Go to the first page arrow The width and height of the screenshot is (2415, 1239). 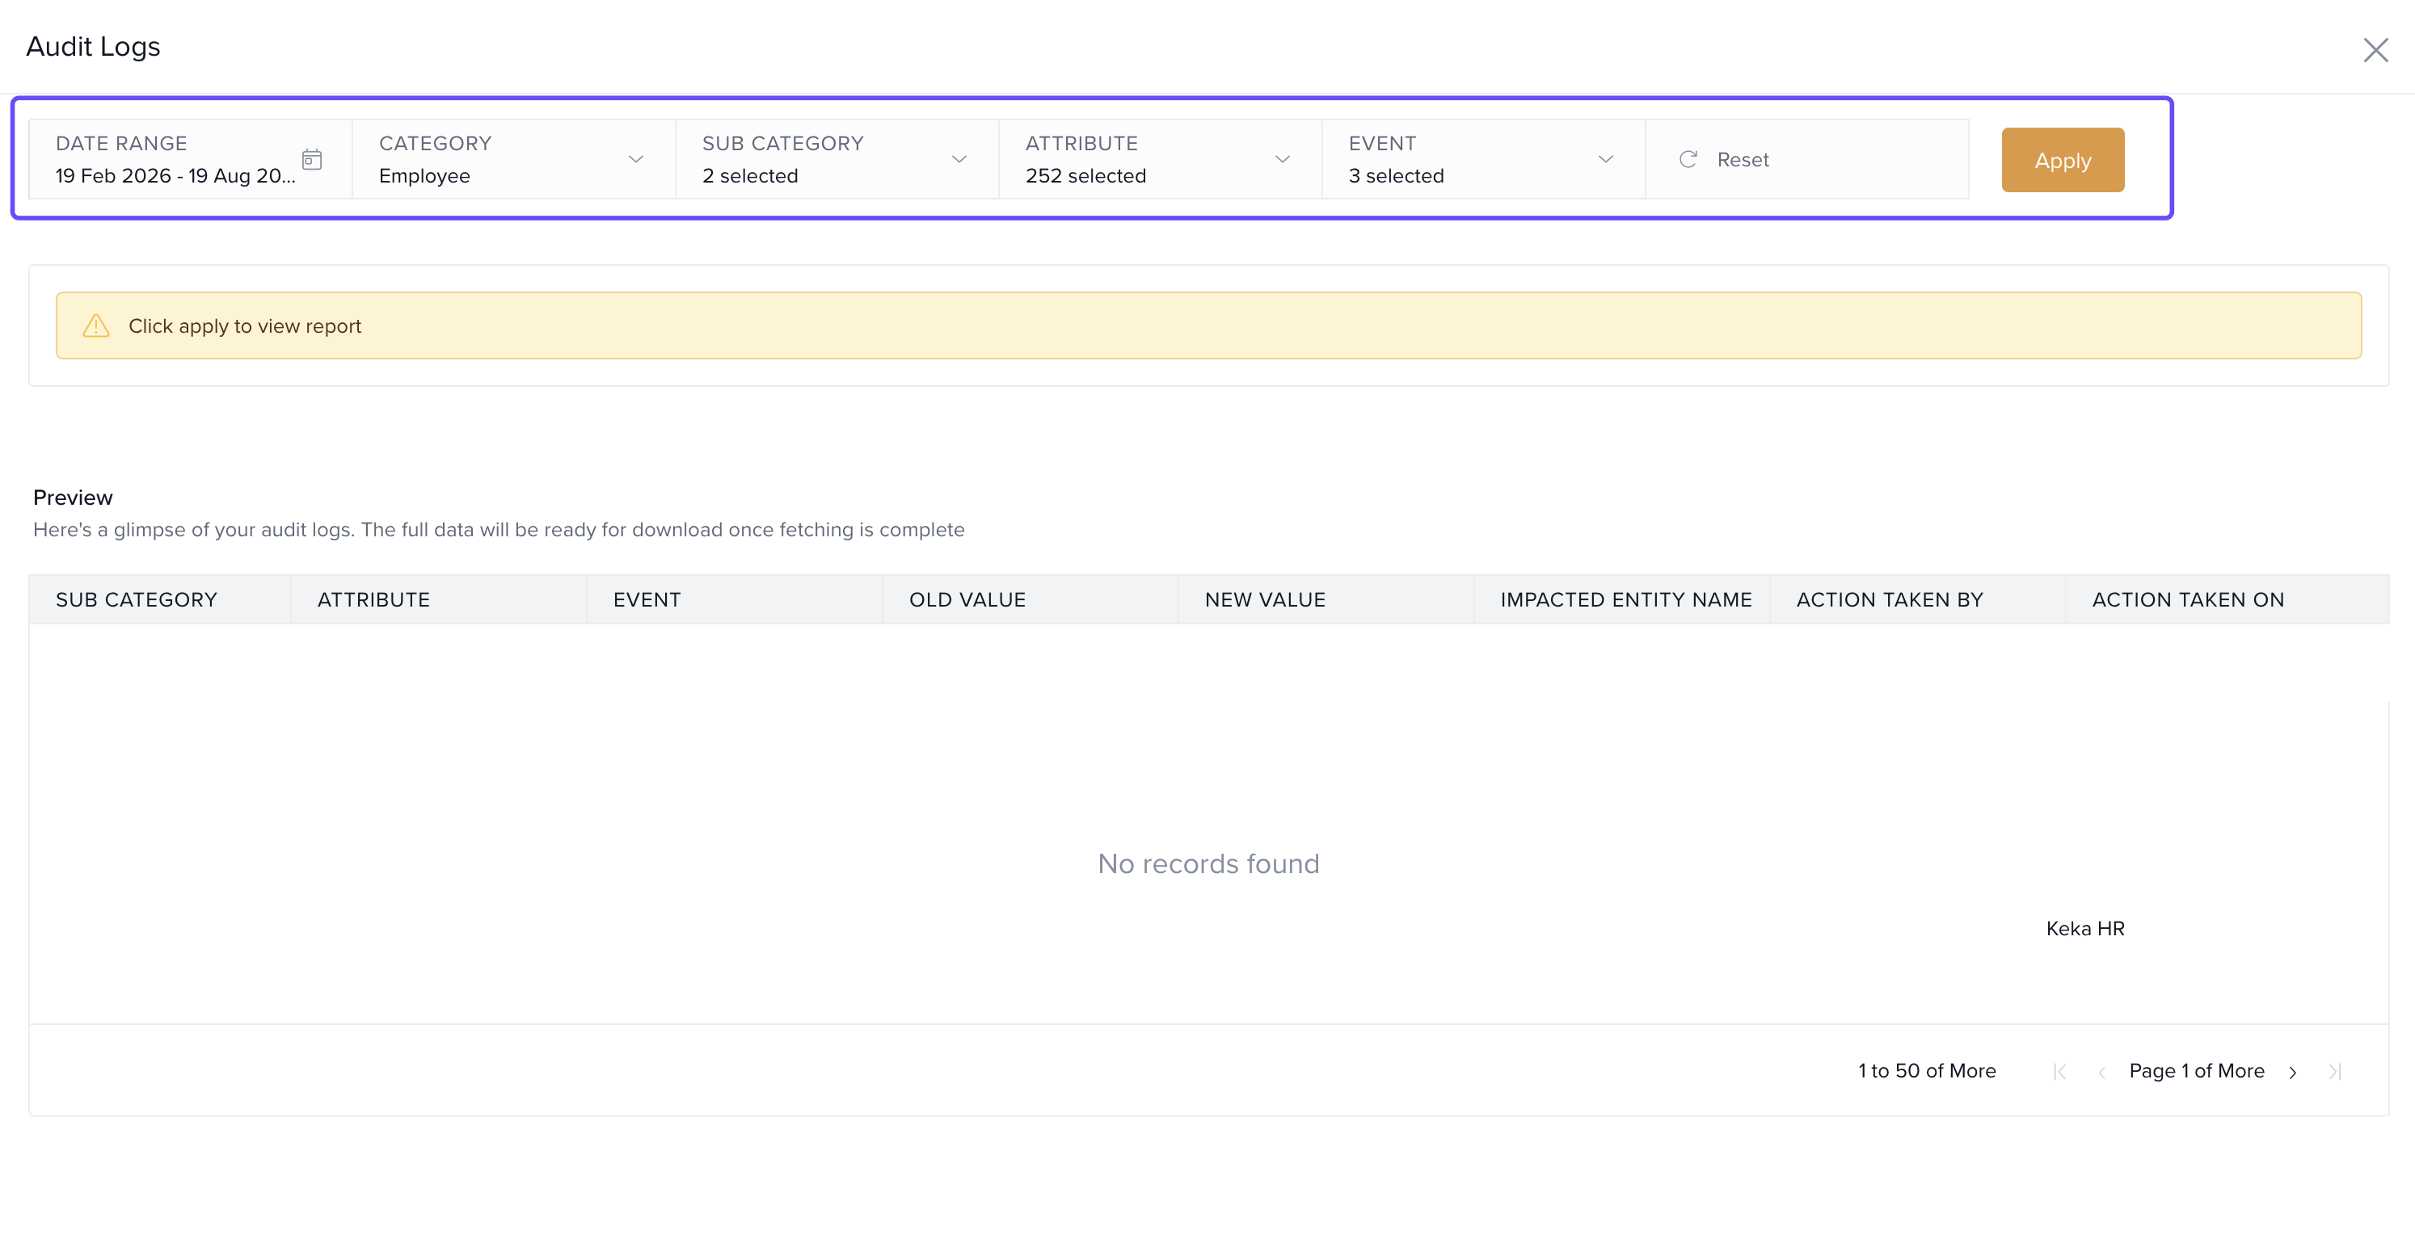(2059, 1071)
